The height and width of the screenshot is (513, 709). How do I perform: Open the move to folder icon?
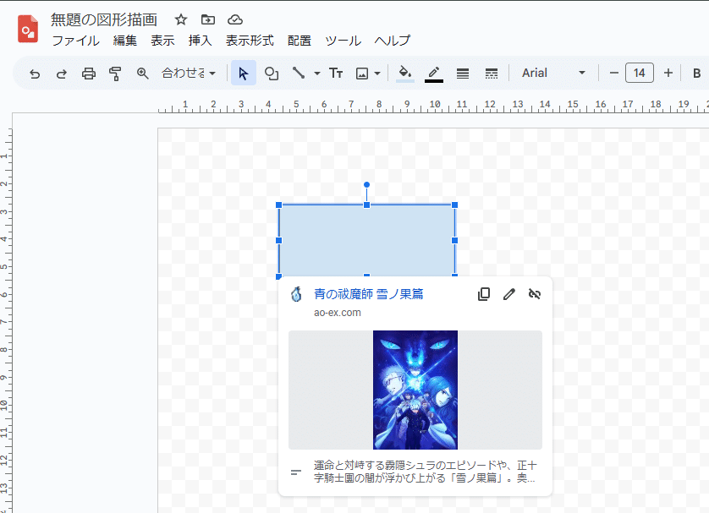208,19
